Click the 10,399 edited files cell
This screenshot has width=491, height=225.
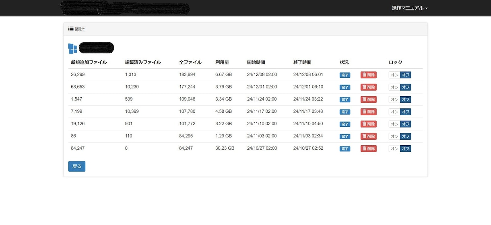[x=132, y=111]
